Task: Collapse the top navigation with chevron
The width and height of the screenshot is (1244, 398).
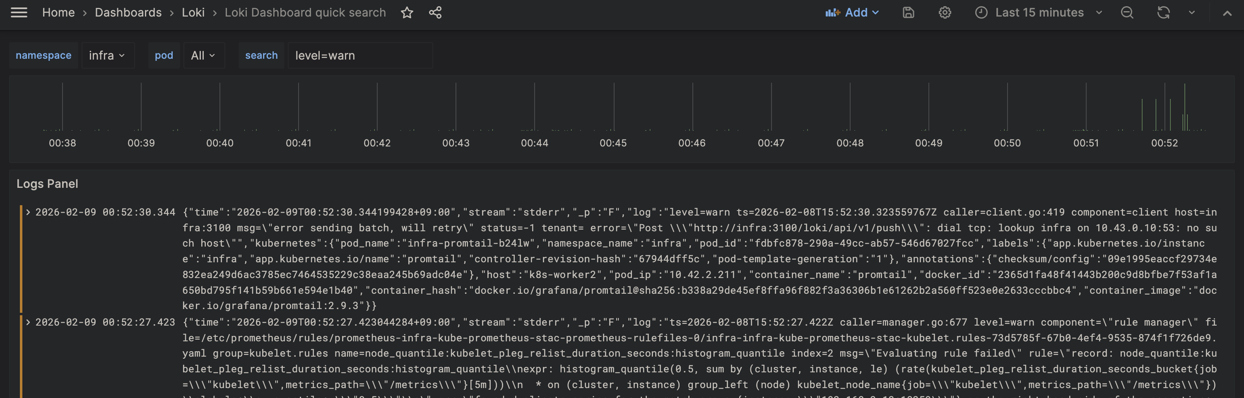Action: tap(1227, 13)
